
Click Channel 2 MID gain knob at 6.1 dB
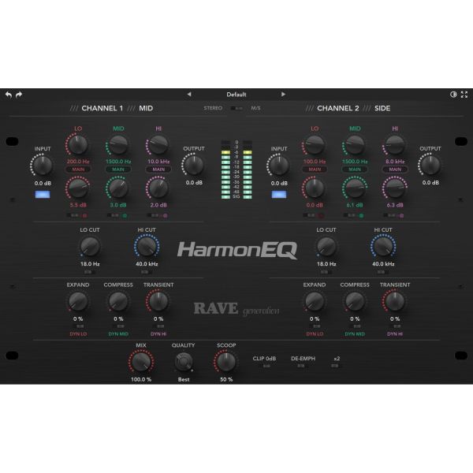(x=355, y=188)
